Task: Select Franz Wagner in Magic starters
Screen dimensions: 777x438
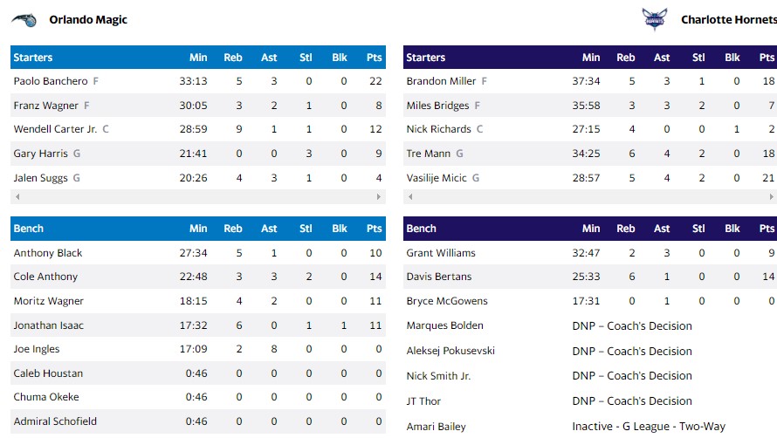Action: coord(45,106)
